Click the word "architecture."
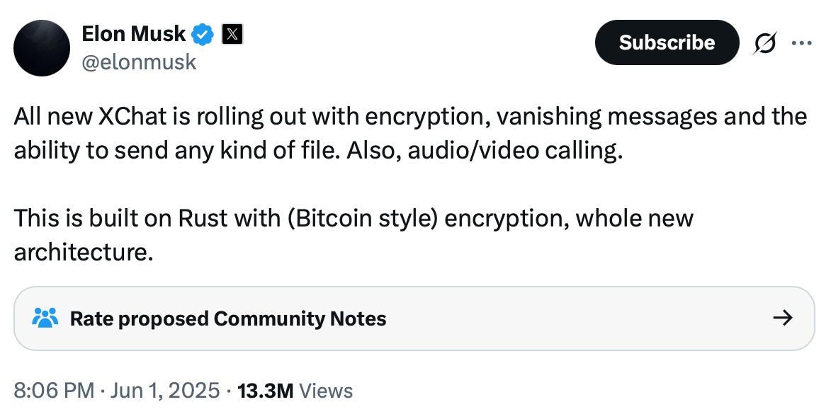This screenshot has height=419, width=831. [84, 252]
